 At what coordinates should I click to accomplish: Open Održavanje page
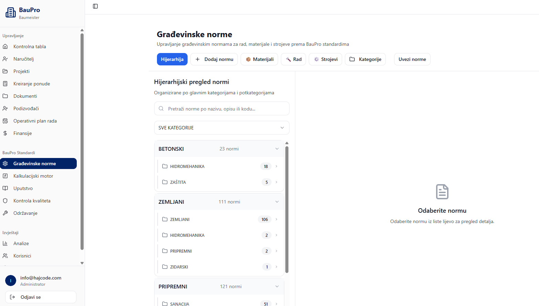(38, 213)
